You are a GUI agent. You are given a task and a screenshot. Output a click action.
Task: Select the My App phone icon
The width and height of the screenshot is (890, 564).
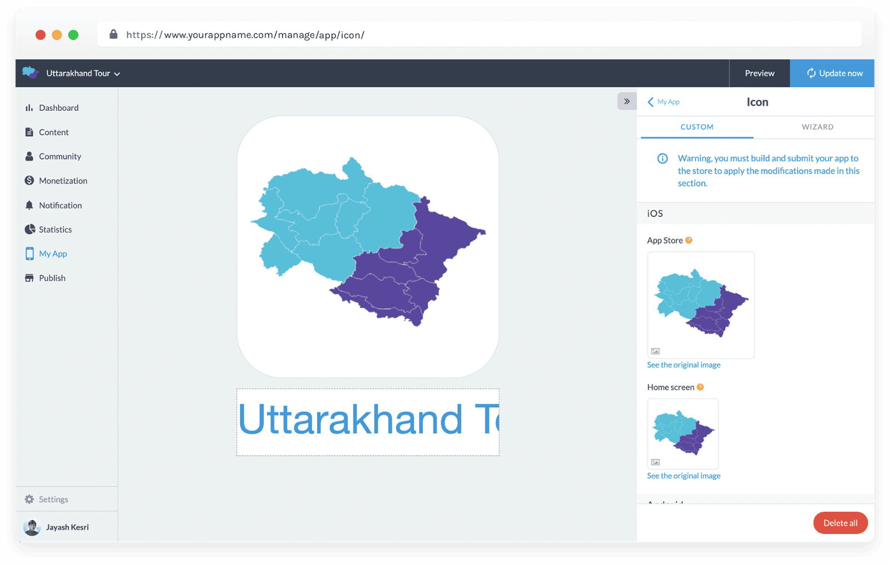(29, 254)
